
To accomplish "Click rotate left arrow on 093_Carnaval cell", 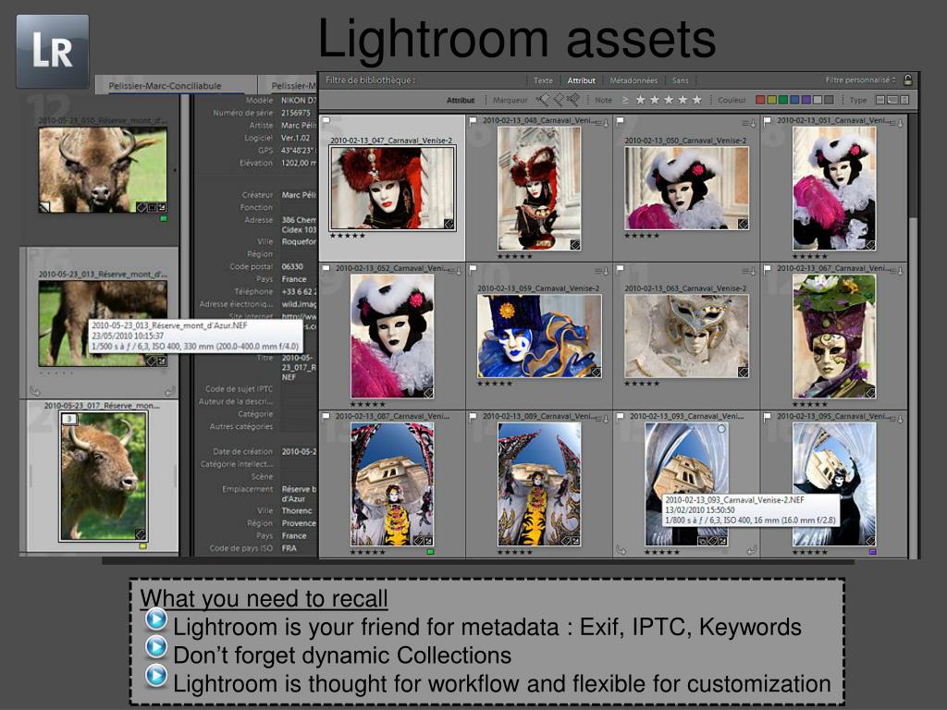I will tap(621, 550).
